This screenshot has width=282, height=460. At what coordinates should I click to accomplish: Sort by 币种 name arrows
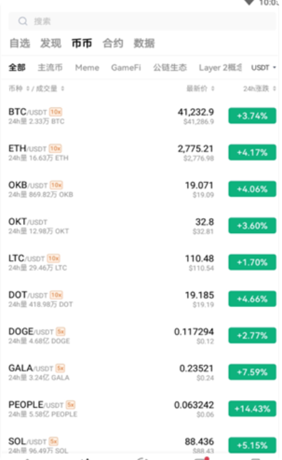[x=28, y=88]
